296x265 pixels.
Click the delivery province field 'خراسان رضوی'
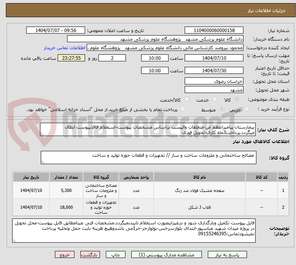coord(214,81)
